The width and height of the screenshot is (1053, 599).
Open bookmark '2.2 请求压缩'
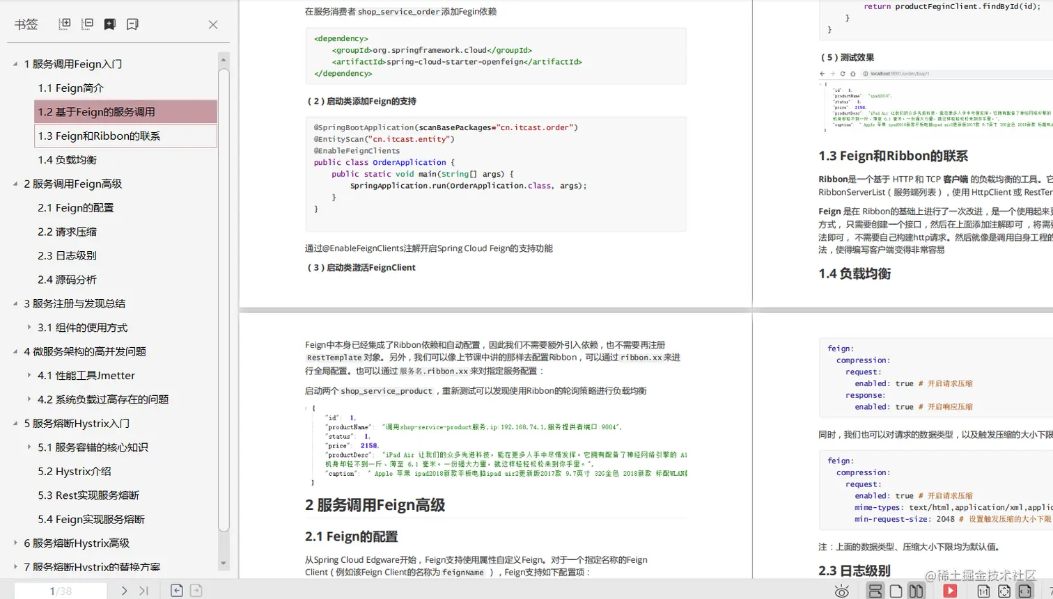point(67,232)
